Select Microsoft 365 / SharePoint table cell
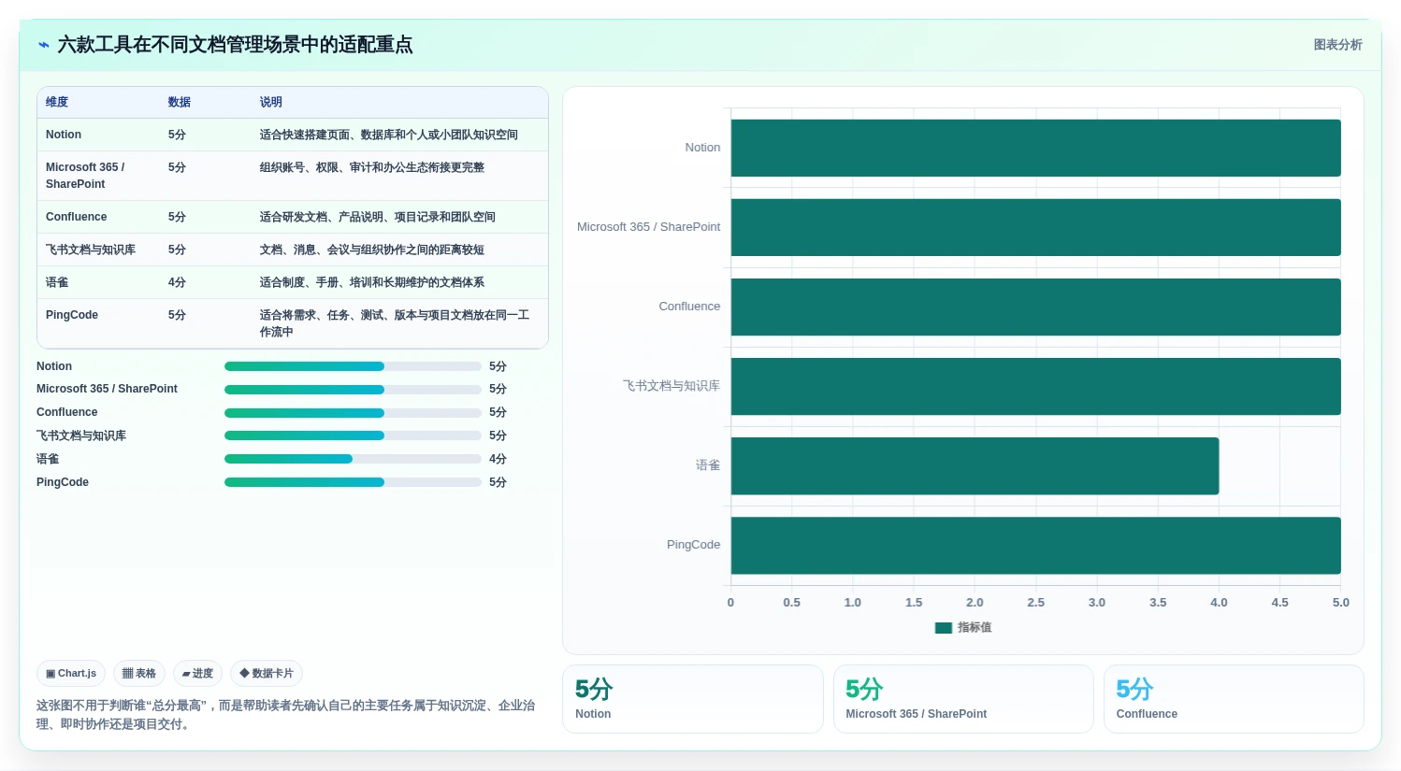 85,176
